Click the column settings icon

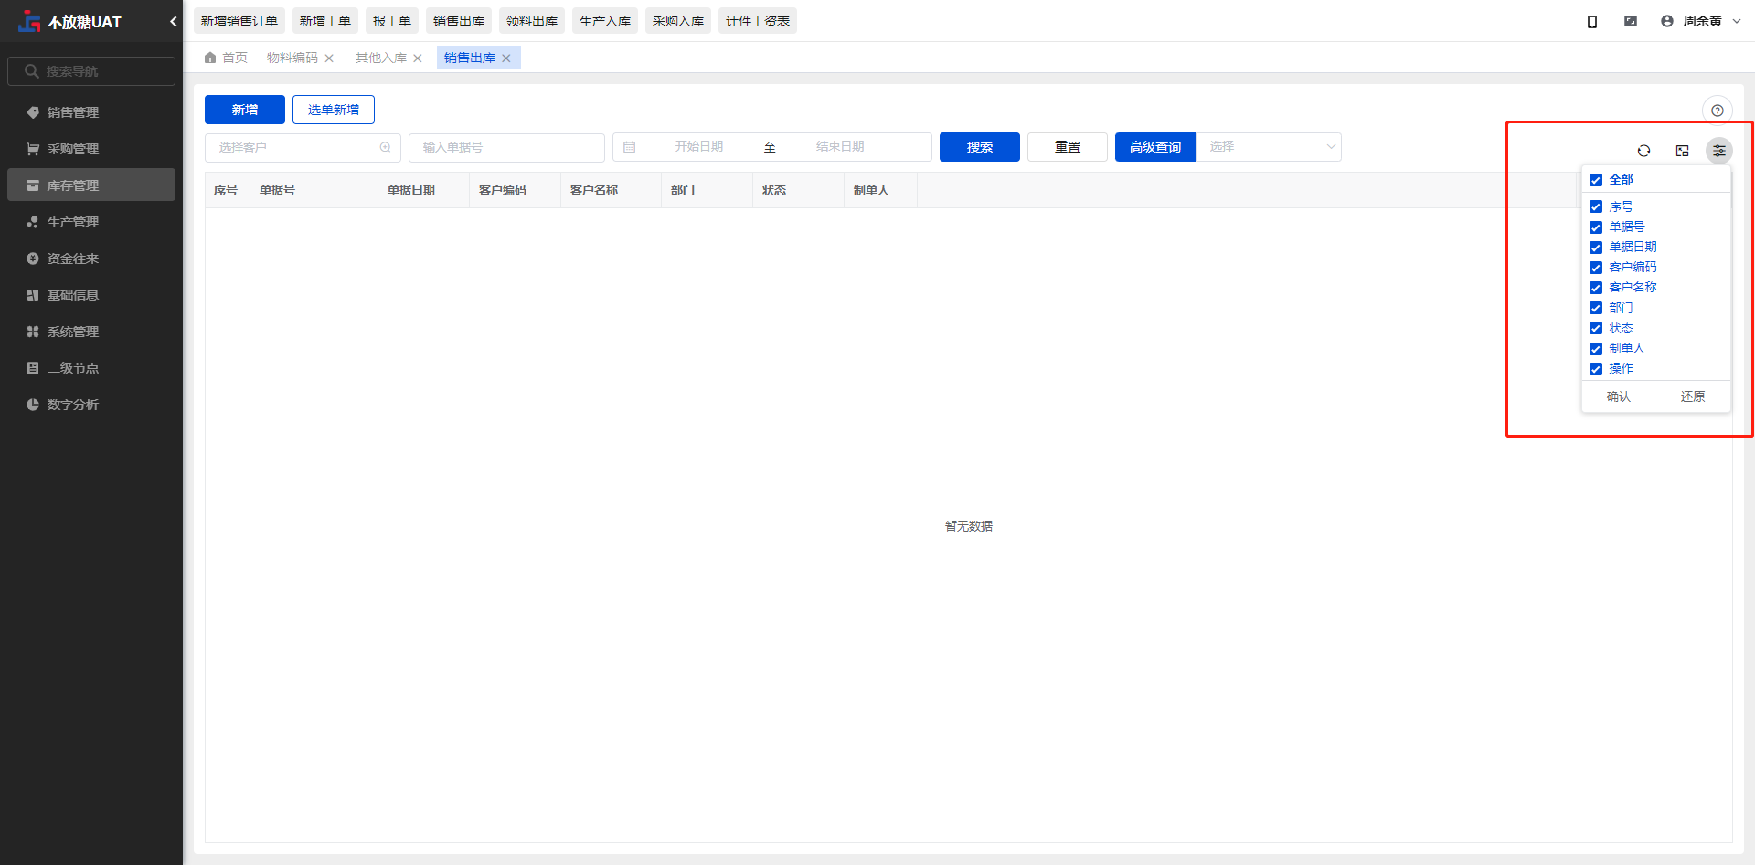[x=1719, y=151]
